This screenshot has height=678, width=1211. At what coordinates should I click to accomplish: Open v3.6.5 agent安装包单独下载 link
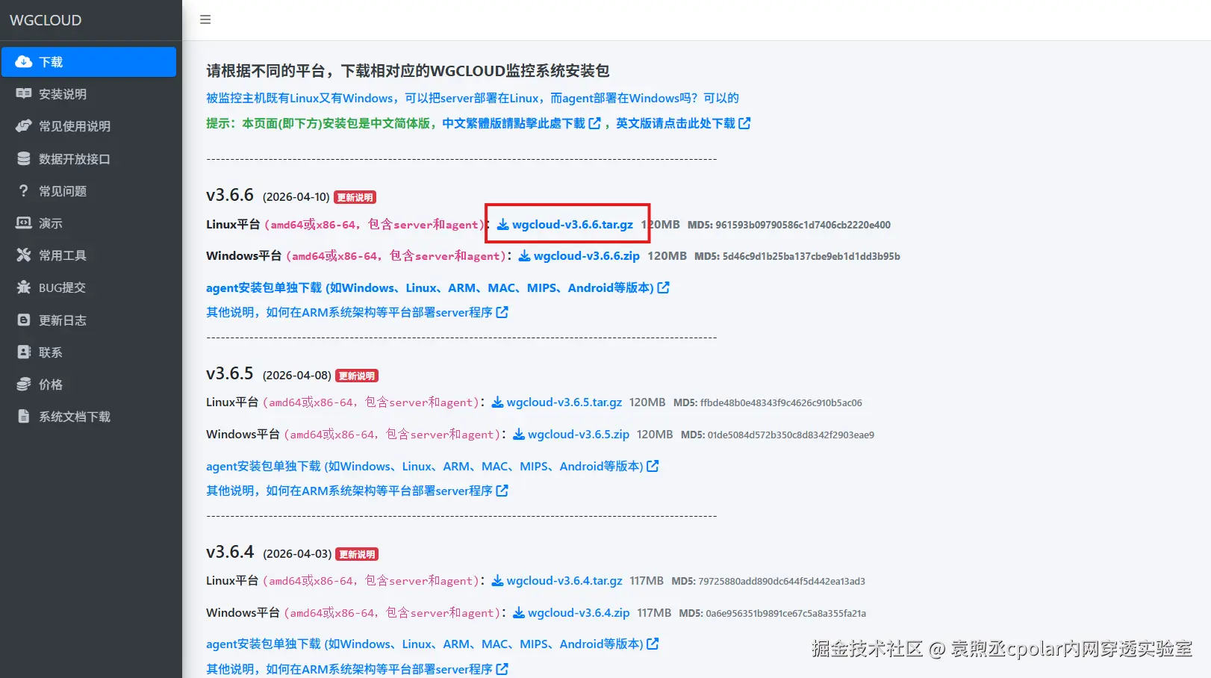pyautogui.click(x=432, y=466)
